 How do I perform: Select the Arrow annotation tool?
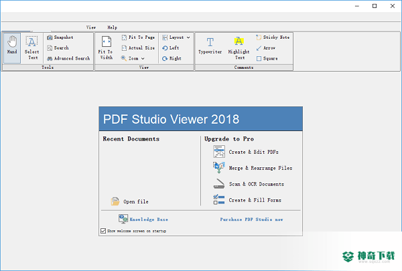[x=265, y=48]
